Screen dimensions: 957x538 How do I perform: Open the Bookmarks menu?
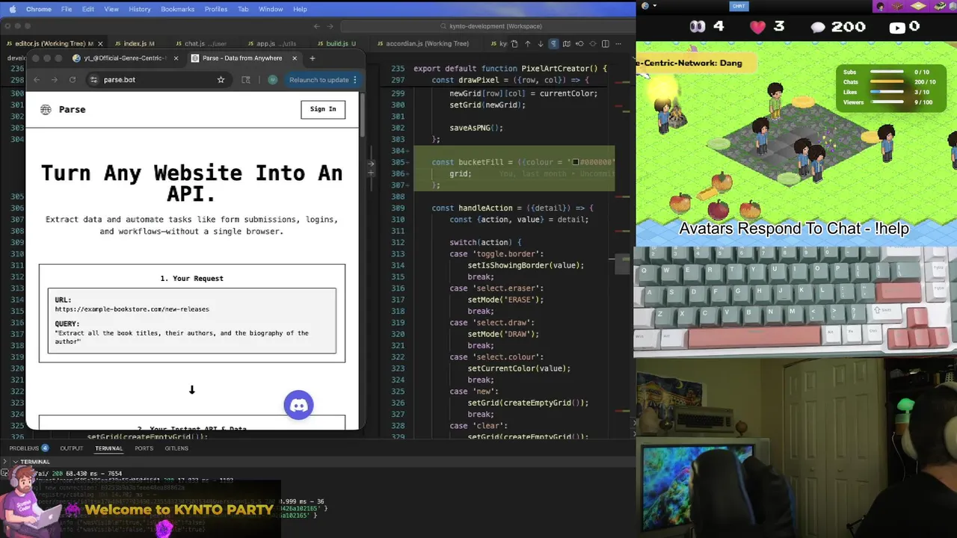click(x=177, y=9)
